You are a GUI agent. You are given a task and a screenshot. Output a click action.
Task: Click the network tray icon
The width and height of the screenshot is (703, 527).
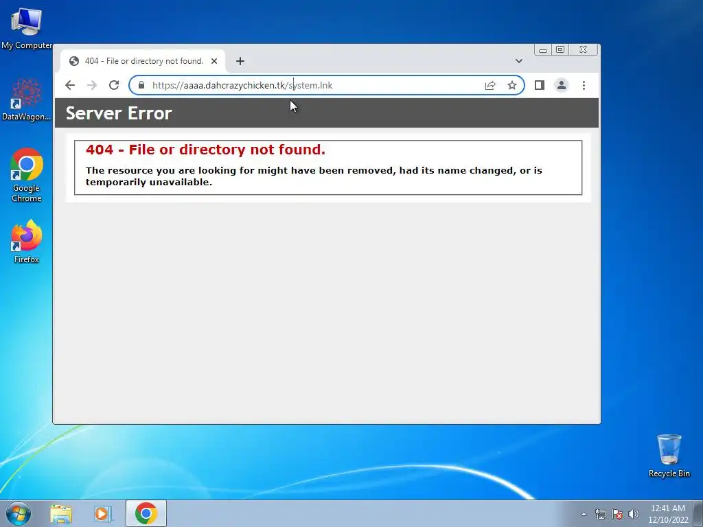tap(600, 514)
